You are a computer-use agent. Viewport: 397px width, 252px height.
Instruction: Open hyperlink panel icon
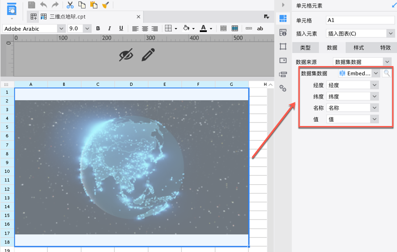[283, 88]
